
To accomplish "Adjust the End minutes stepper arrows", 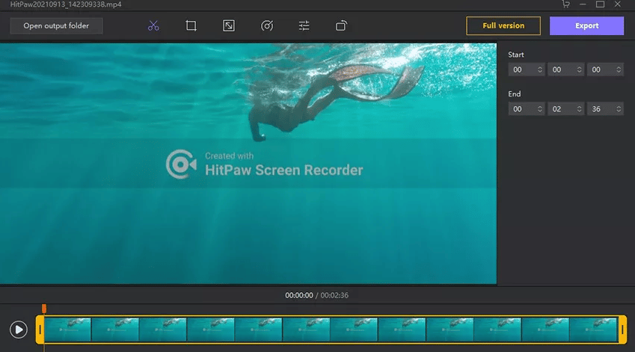I will pos(579,109).
